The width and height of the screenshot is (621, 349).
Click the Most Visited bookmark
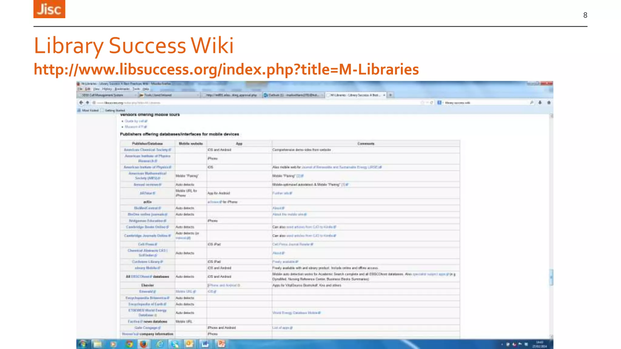(88, 110)
